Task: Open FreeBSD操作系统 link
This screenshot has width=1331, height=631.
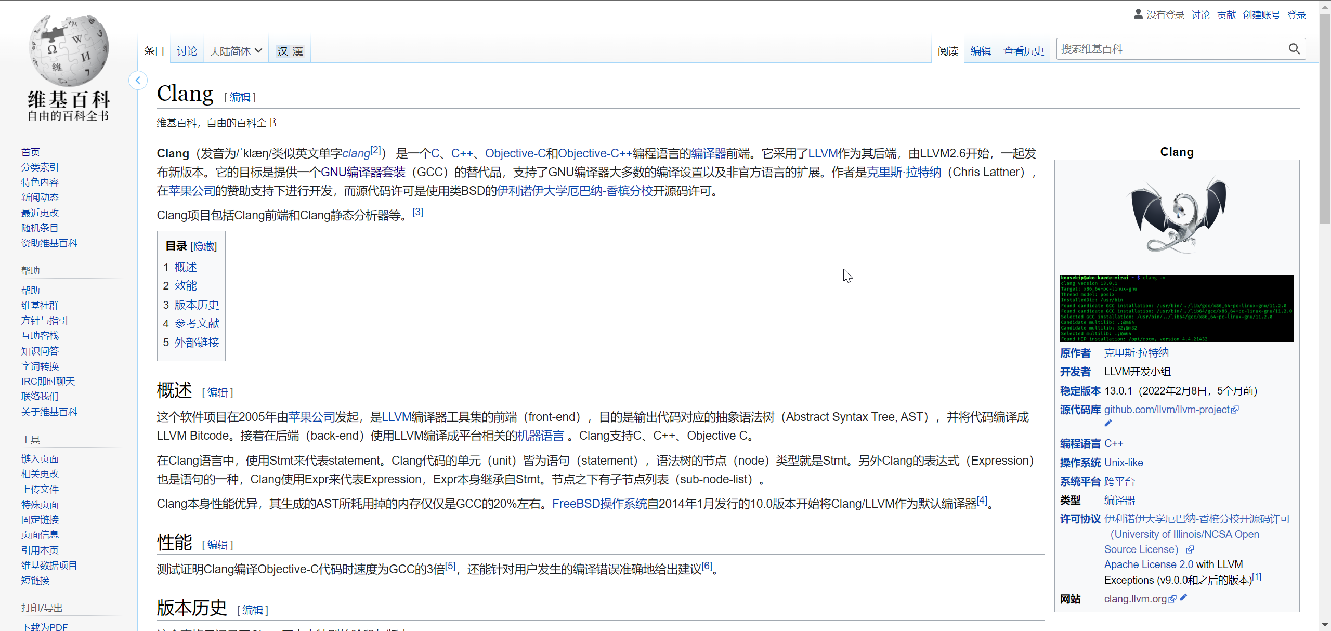Action: [599, 504]
